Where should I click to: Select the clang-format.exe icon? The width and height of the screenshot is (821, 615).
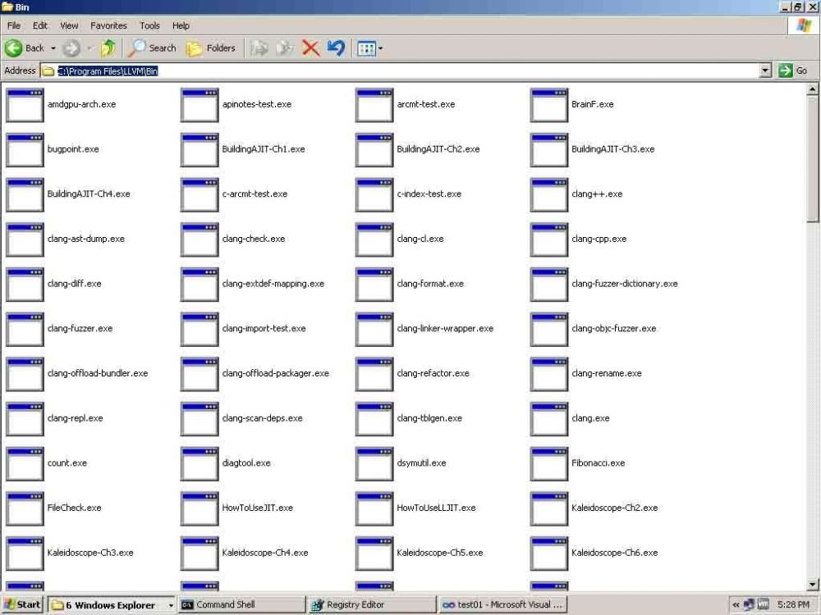click(374, 284)
